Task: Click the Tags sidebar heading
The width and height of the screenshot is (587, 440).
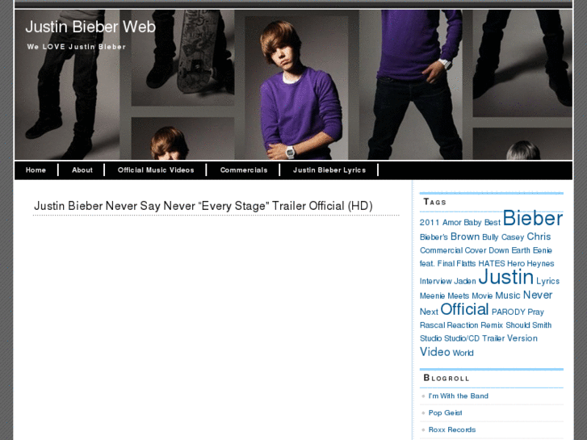Action: click(434, 202)
